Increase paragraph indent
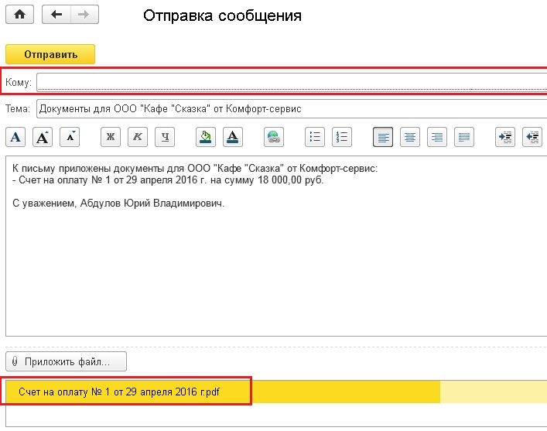The height and width of the screenshot is (431, 547). click(x=505, y=137)
